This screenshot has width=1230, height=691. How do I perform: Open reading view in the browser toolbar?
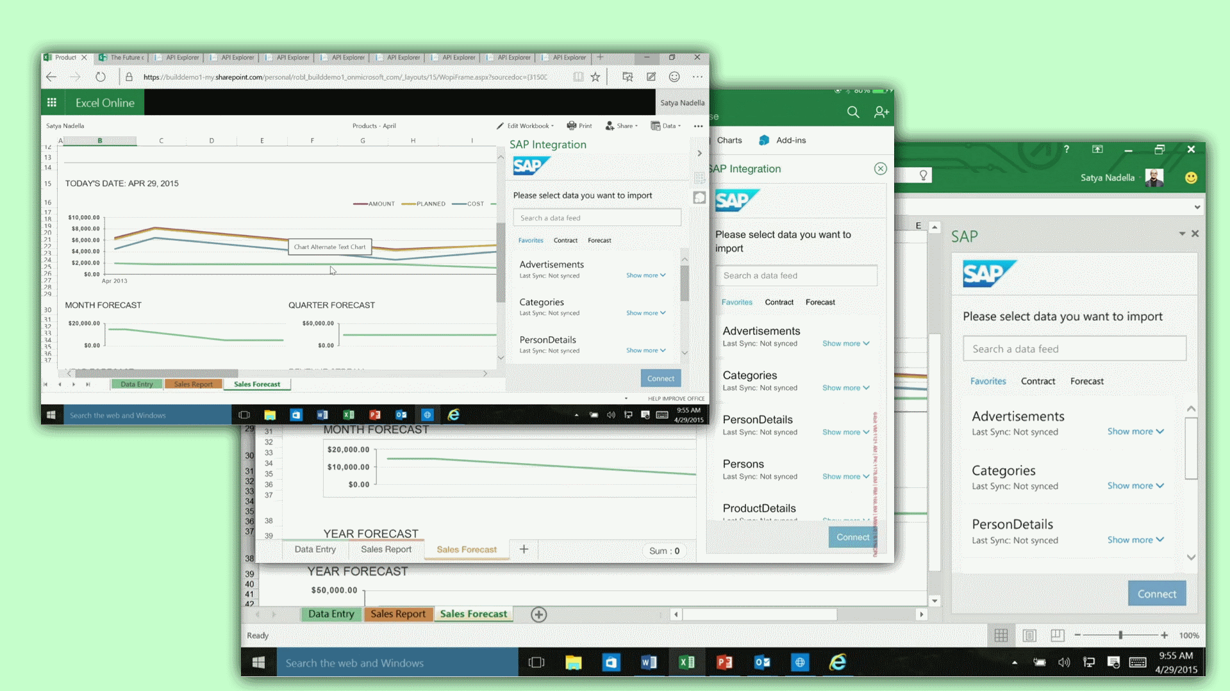coord(578,77)
